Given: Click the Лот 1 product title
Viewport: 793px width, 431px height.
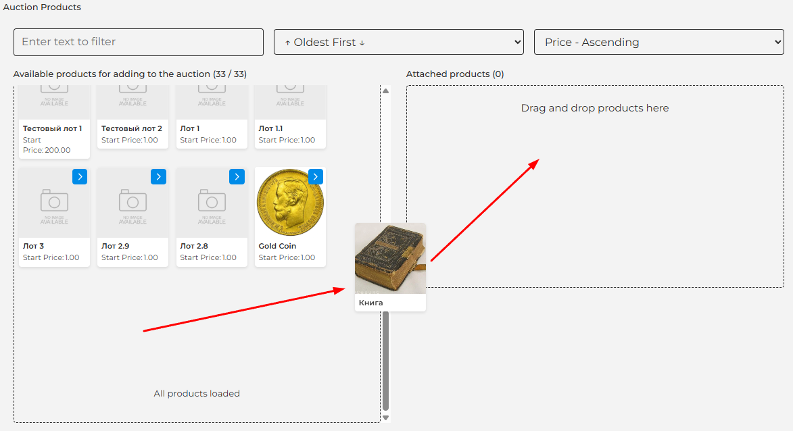Looking at the screenshot, I should (x=190, y=128).
